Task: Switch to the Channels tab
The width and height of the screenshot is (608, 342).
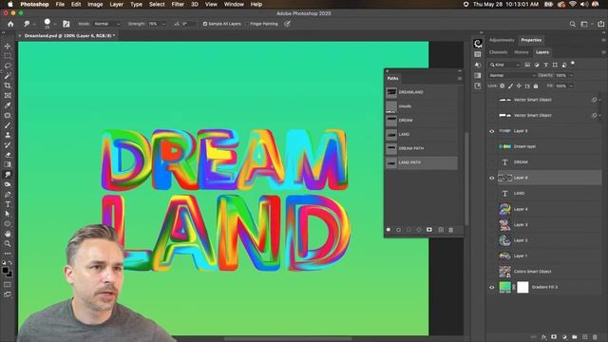Action: click(x=498, y=52)
